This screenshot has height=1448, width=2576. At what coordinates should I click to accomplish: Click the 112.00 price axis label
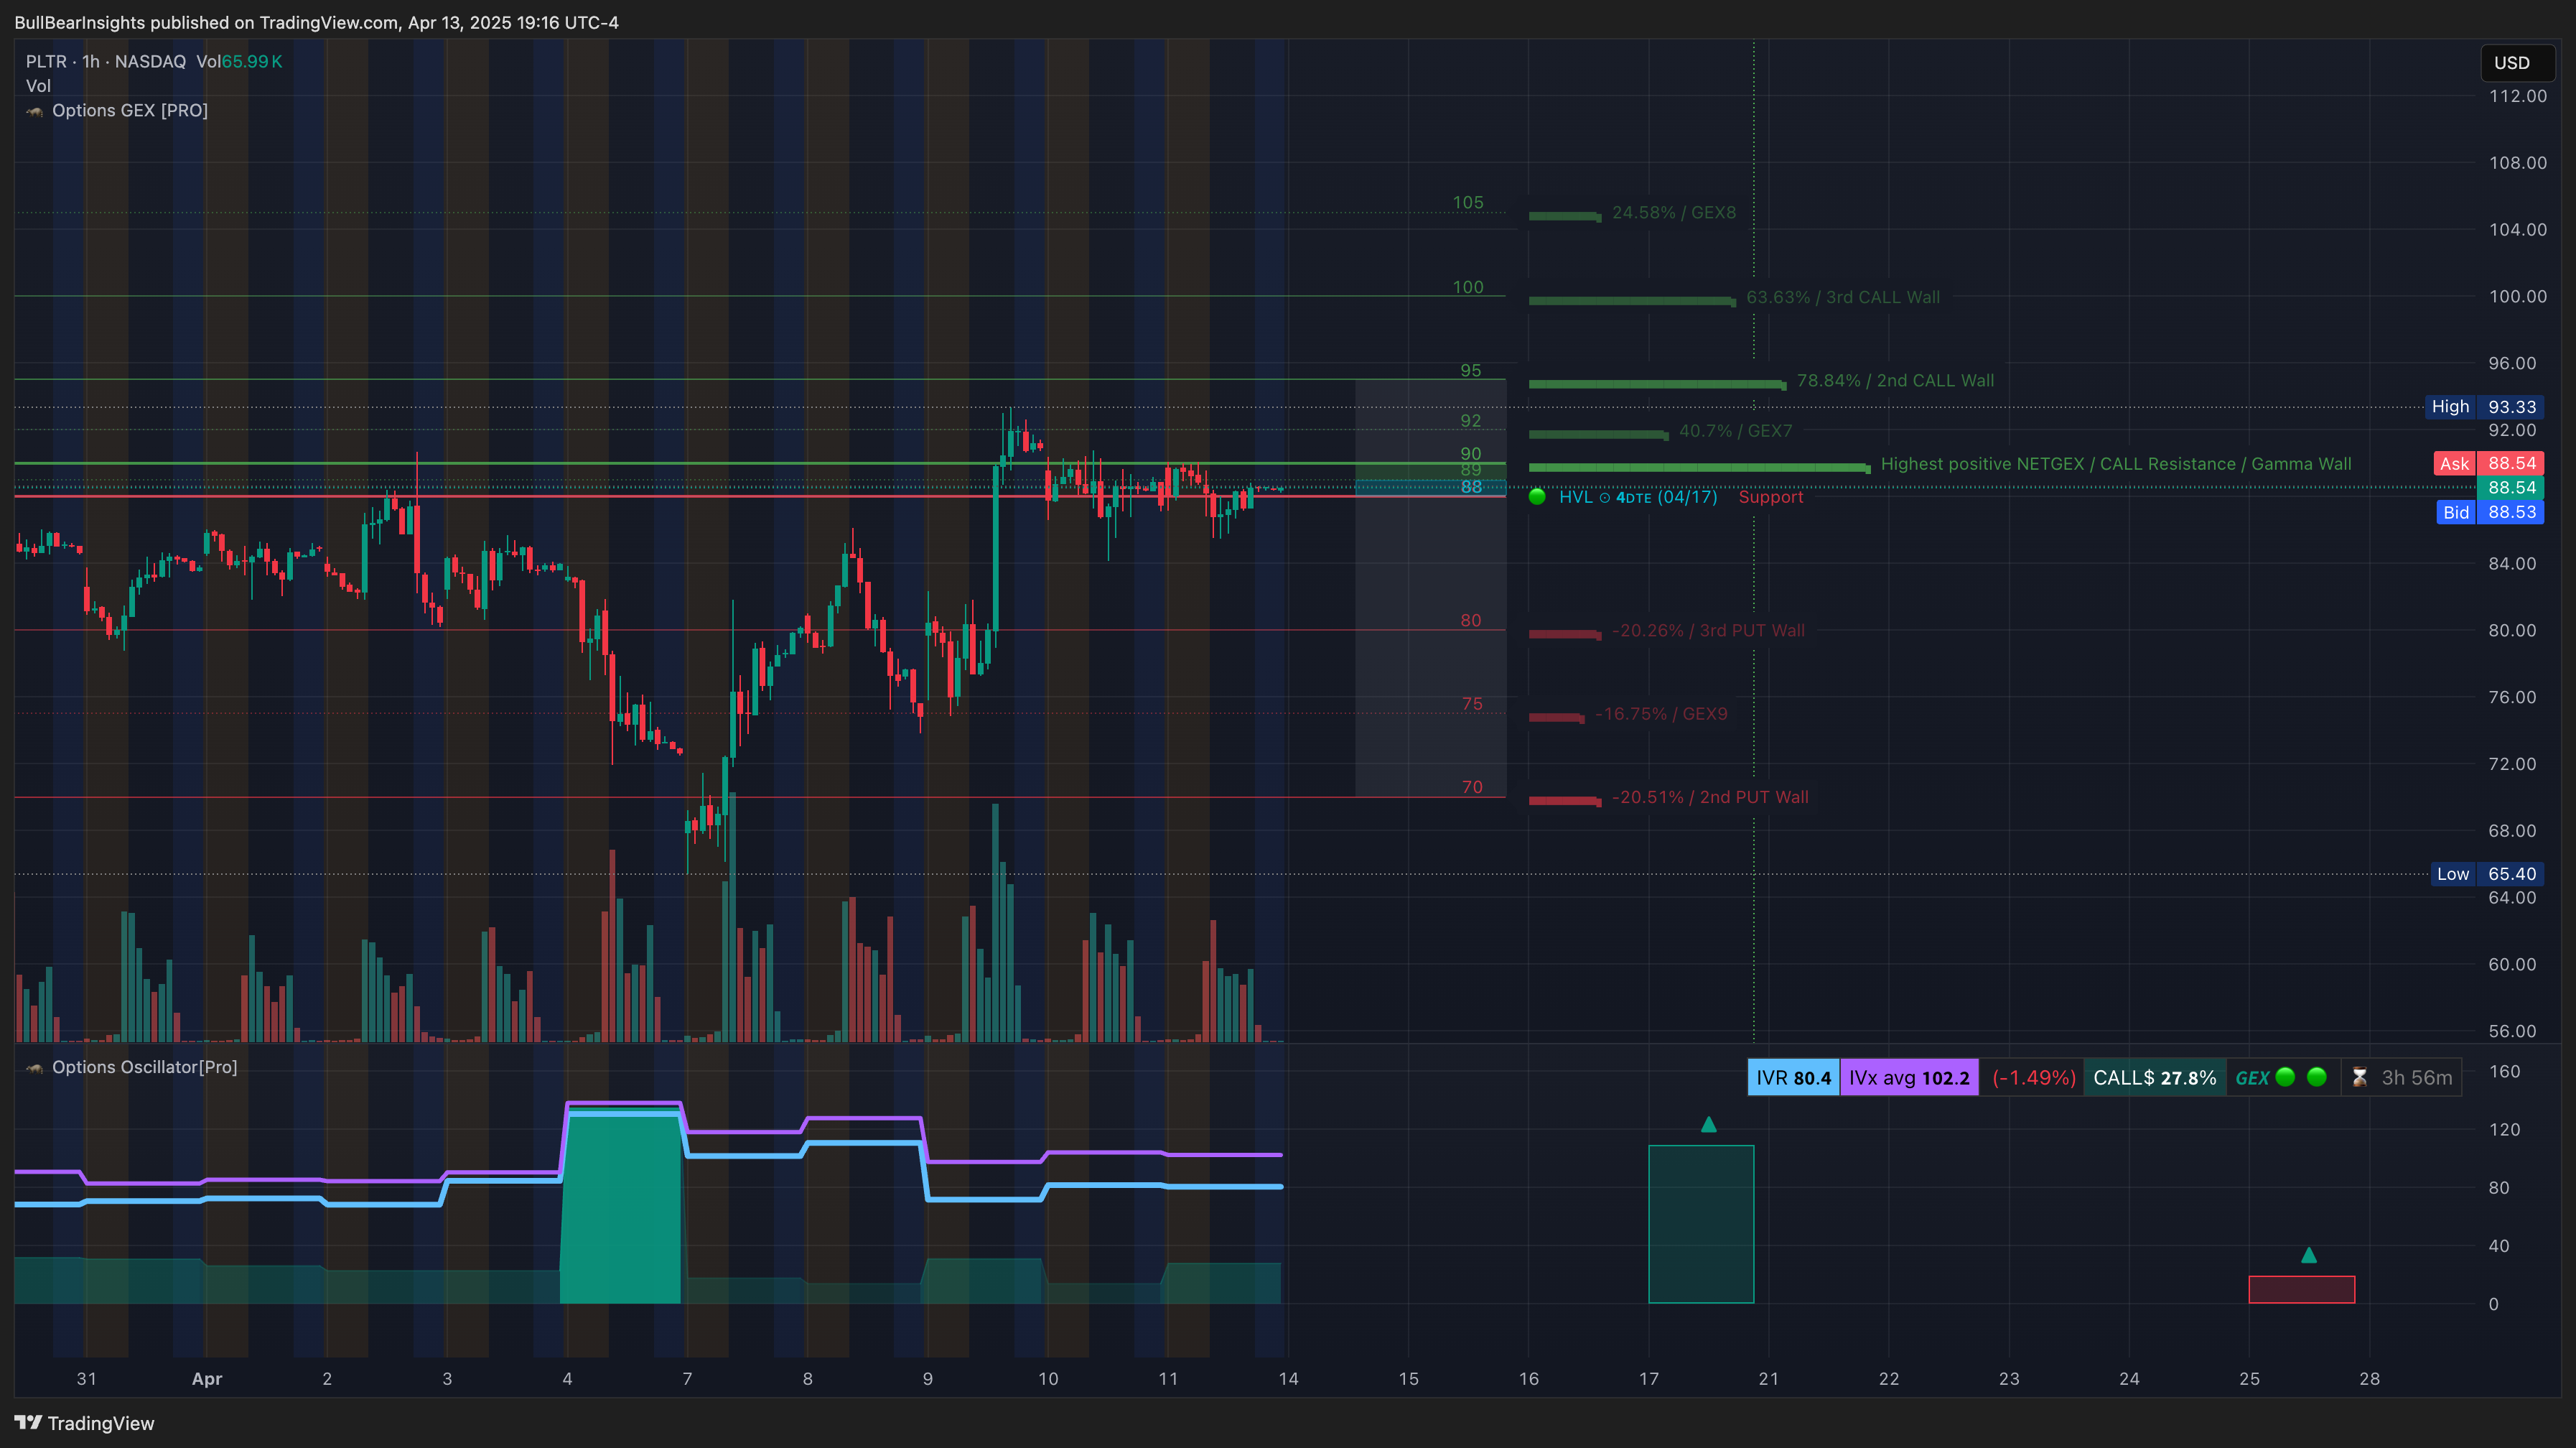[x=2517, y=96]
